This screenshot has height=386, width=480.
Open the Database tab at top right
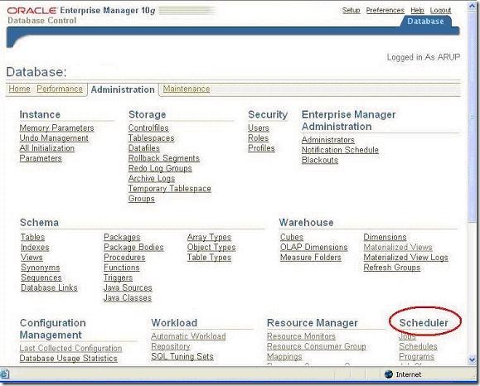[x=425, y=21]
